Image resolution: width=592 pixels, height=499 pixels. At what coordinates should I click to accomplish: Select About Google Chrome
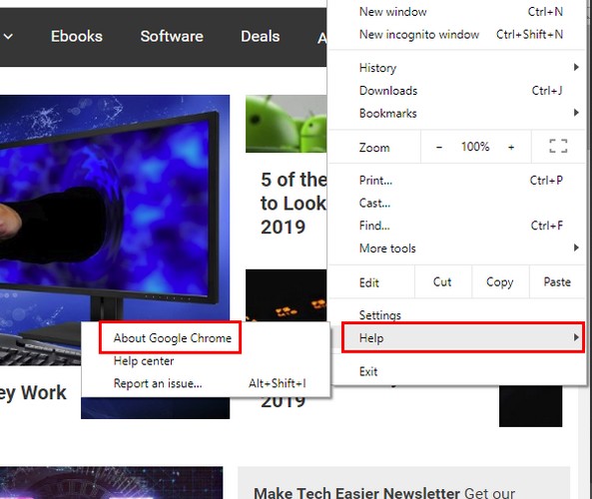172,338
